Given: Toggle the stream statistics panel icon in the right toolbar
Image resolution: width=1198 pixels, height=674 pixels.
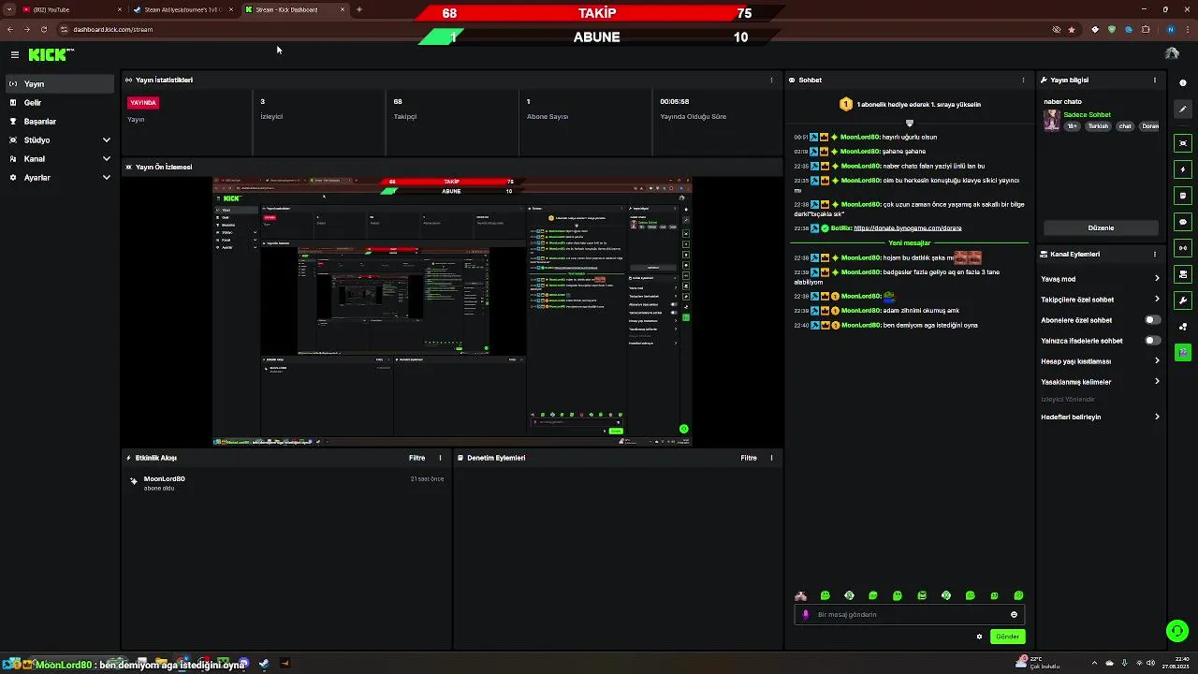Looking at the screenshot, I should click(1183, 248).
